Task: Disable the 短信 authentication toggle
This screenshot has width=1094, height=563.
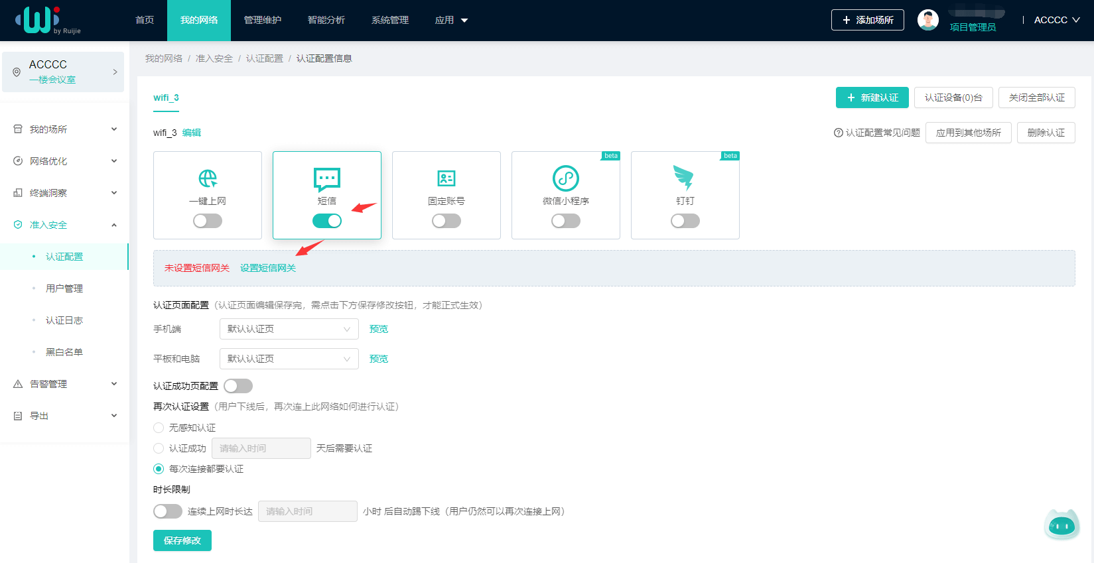Action: [327, 221]
